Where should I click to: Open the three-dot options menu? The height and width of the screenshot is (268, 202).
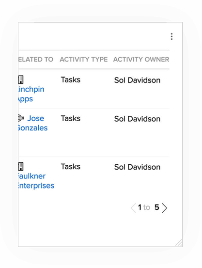[x=171, y=36]
